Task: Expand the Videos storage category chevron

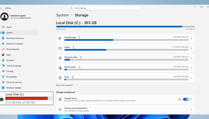Action: pos(191,48)
